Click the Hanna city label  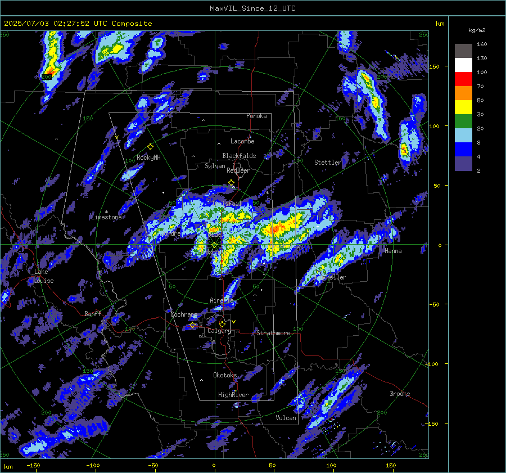pyautogui.click(x=393, y=251)
